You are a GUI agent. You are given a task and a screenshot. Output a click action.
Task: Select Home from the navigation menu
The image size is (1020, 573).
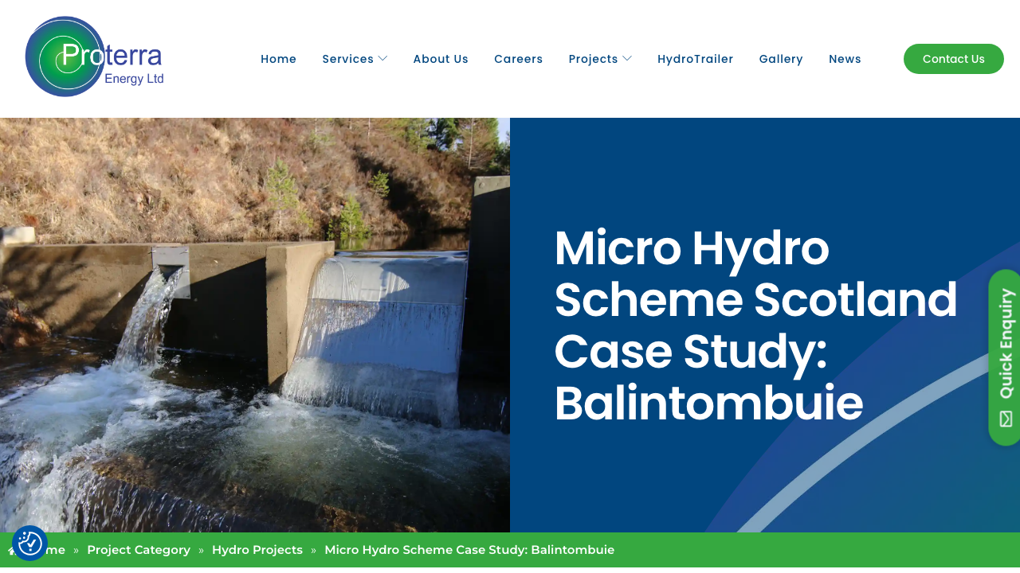click(278, 57)
